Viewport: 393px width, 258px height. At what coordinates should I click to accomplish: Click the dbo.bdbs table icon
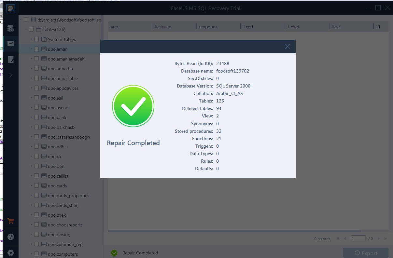pyautogui.click(x=44, y=147)
